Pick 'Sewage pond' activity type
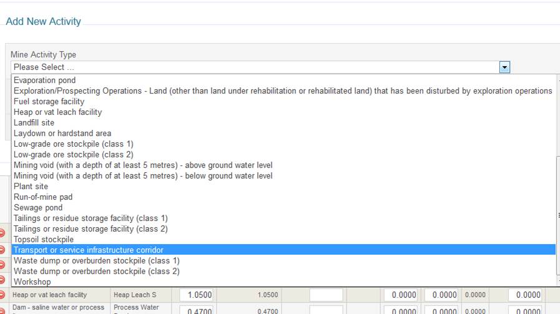Viewport: 560px width, 314px height. click(x=38, y=208)
